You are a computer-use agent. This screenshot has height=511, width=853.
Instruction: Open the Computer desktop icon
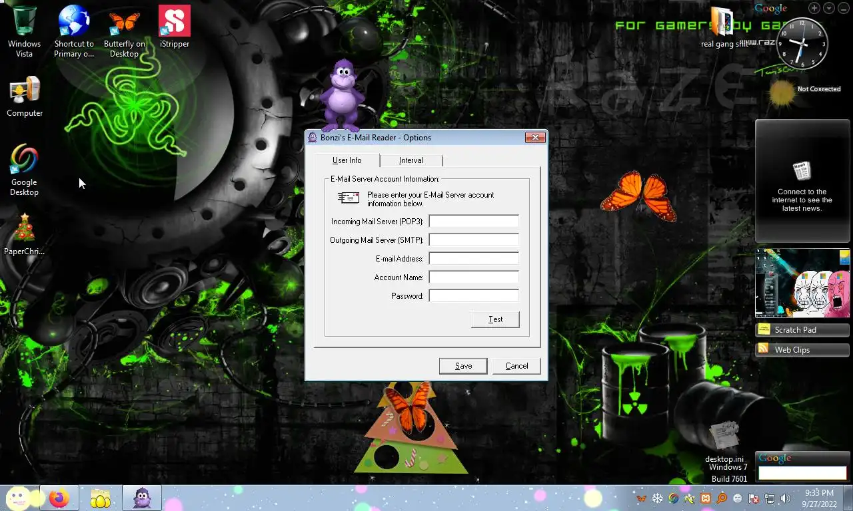[25, 91]
